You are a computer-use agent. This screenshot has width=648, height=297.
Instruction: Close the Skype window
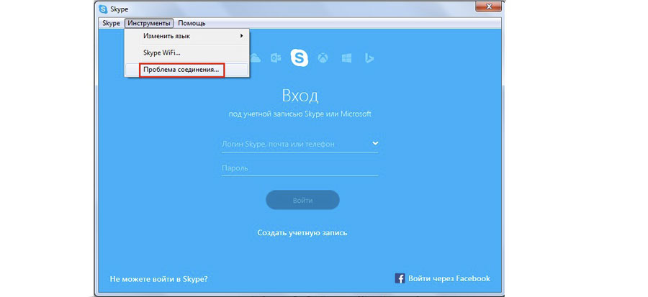490,6
